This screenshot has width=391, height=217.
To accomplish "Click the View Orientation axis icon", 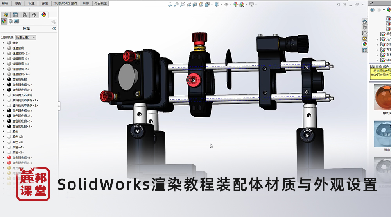I will [170, 4].
